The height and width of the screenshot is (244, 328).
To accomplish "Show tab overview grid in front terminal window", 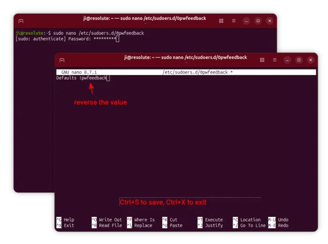I will [262, 60].
